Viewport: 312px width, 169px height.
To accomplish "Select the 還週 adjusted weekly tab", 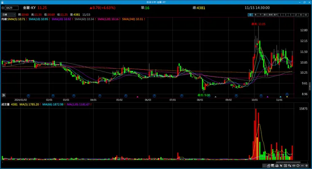I will (270, 15).
